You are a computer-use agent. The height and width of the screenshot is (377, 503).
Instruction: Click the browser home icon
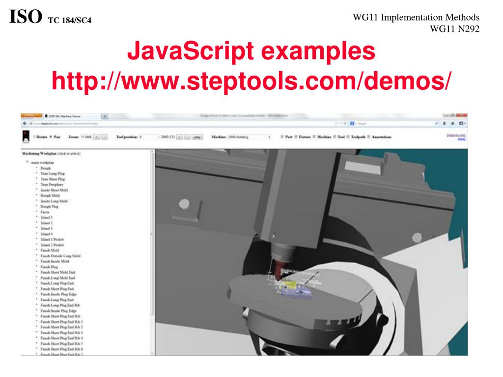click(452, 123)
